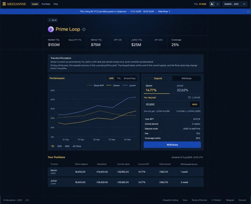Open Terms of Service footer link
251x204 pixels.
coord(199,200)
